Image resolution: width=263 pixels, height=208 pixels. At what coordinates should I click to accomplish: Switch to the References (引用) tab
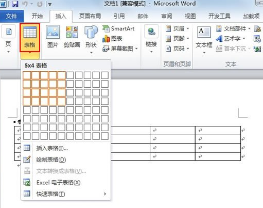[x=119, y=16]
